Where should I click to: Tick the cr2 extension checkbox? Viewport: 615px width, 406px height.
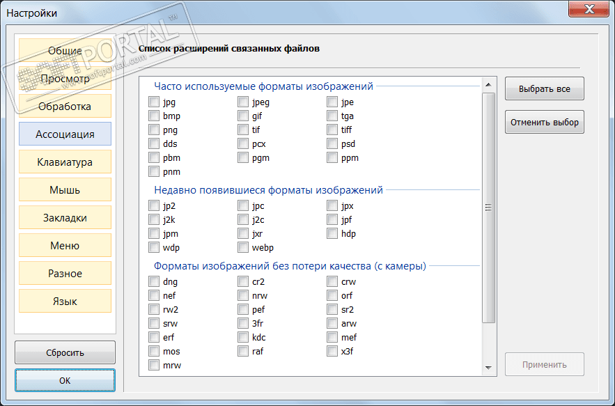pyautogui.click(x=243, y=281)
